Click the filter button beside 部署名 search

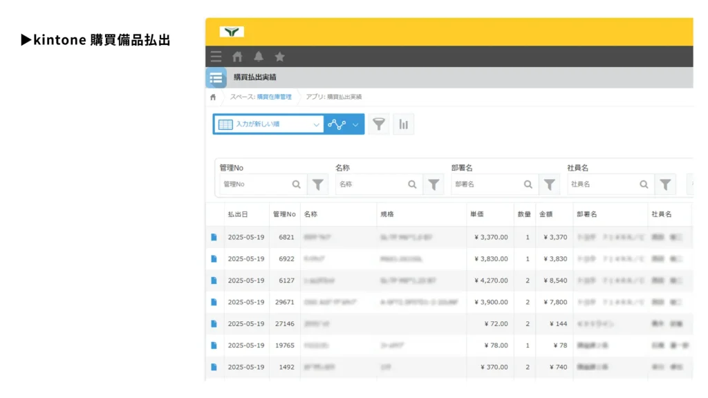[549, 184]
